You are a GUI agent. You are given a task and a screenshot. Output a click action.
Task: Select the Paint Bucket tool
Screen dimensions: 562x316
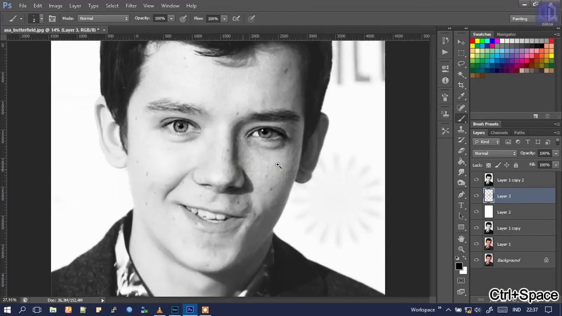pyautogui.click(x=461, y=162)
